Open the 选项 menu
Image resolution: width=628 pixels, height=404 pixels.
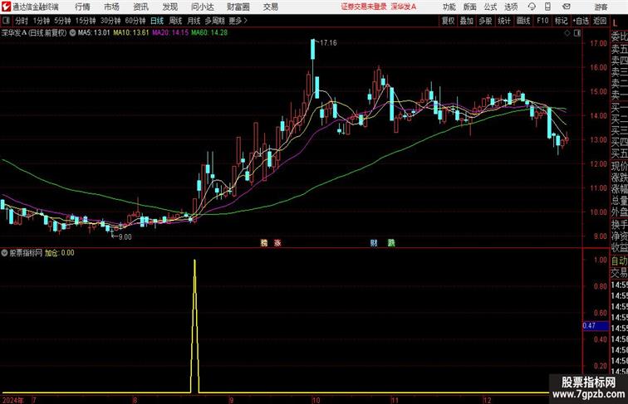pos(511,7)
